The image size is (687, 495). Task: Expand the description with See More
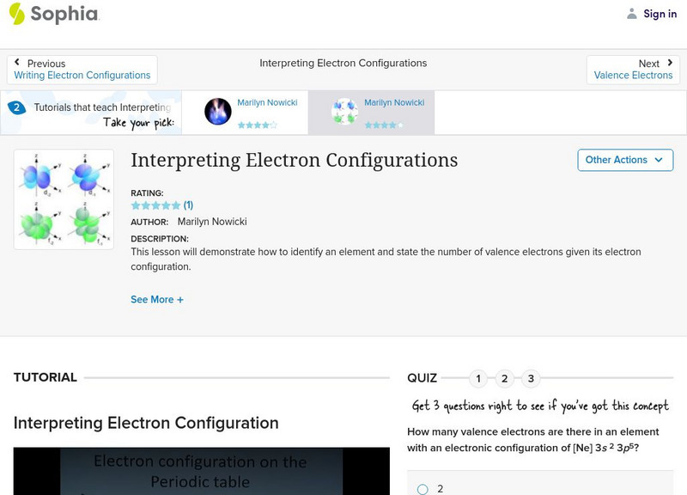tap(158, 299)
